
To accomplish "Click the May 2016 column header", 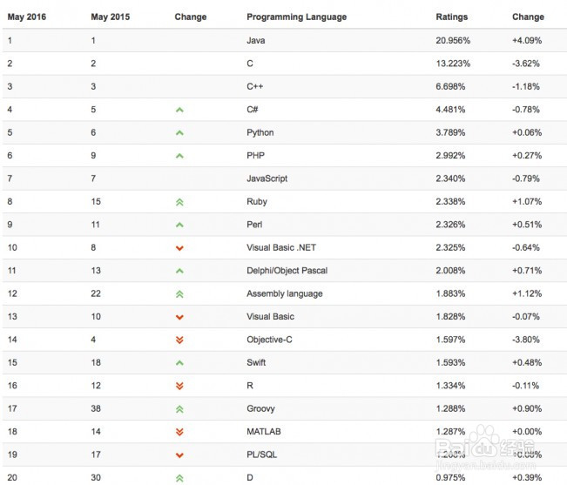I will (x=27, y=17).
